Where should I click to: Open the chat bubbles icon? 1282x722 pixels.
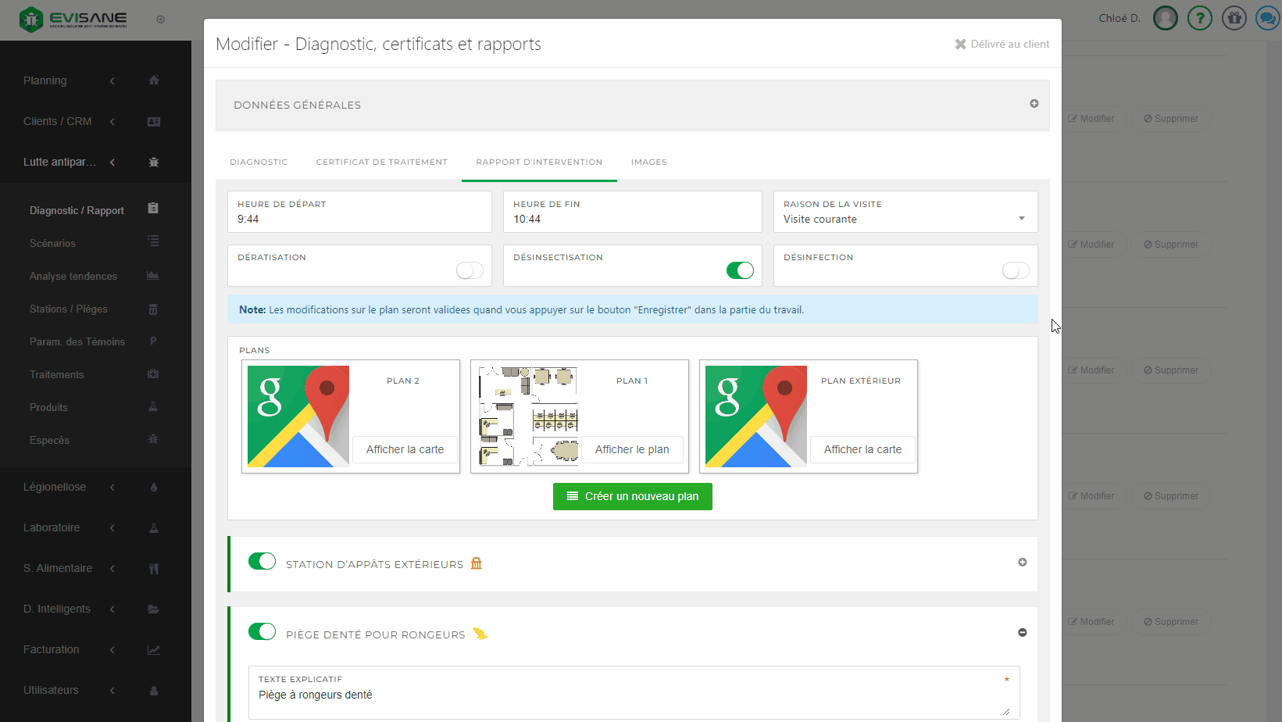pyautogui.click(x=1266, y=18)
